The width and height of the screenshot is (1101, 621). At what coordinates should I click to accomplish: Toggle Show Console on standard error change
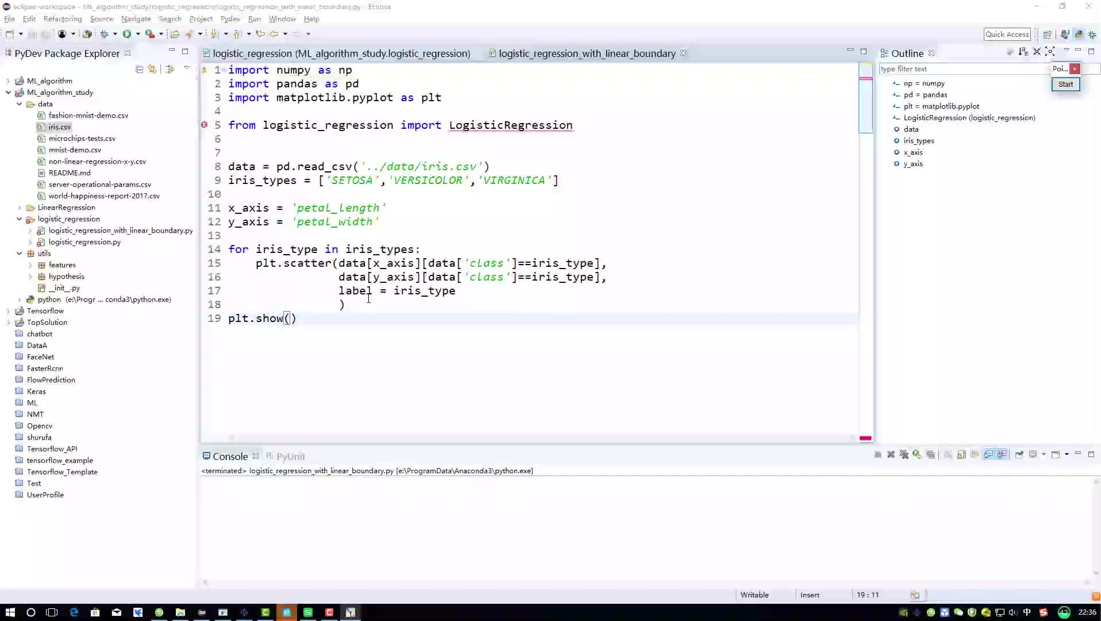pos(1002,454)
